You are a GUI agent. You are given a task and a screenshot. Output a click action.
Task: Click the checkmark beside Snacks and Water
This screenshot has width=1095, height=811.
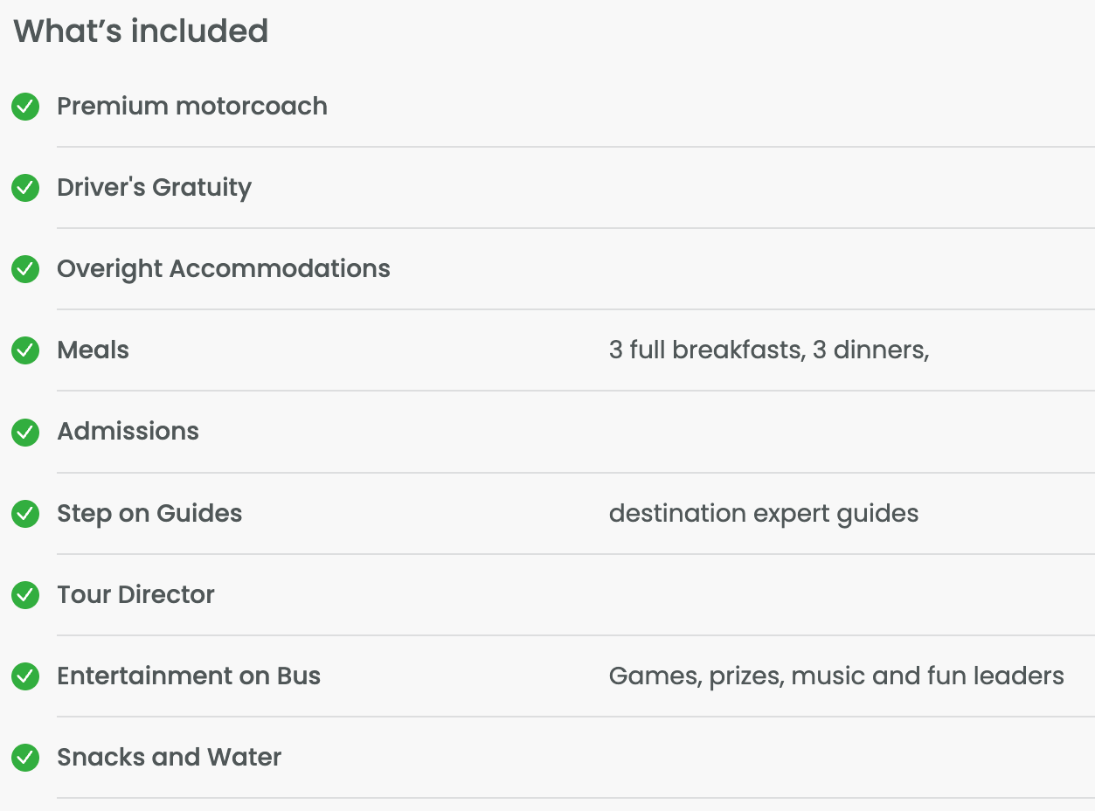[25, 758]
